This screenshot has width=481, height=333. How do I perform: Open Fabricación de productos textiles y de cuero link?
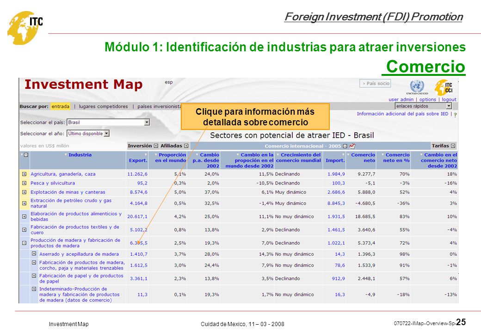click(75, 230)
